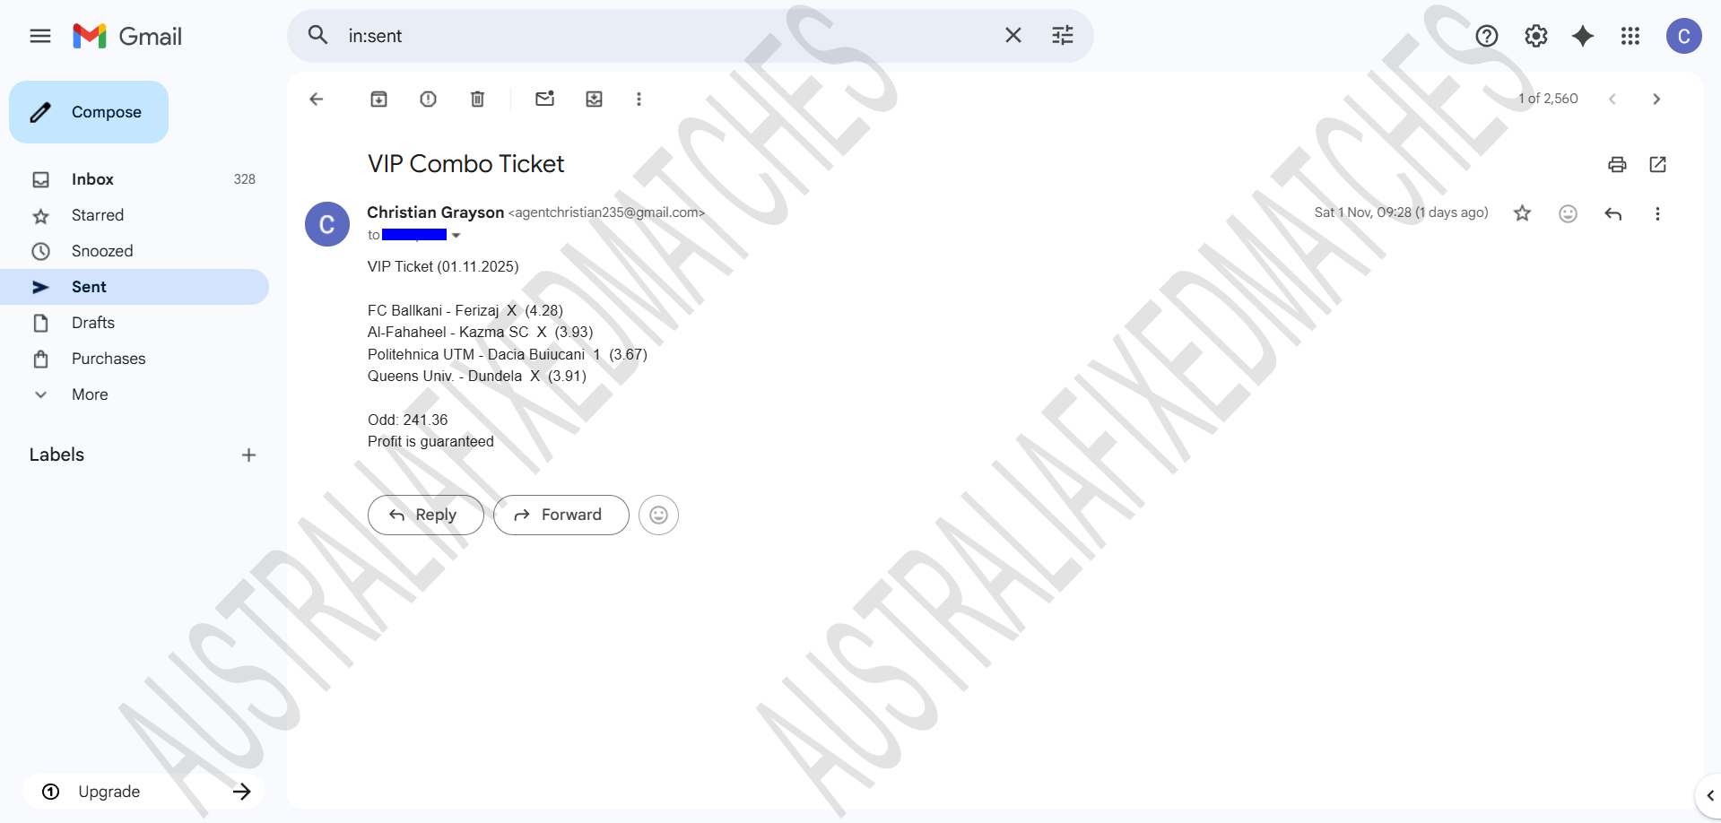Open the Sent folder
This screenshot has width=1721, height=823.
click(x=135, y=287)
